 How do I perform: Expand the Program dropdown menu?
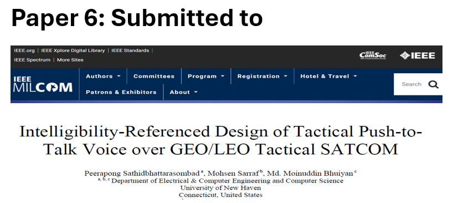(x=206, y=77)
